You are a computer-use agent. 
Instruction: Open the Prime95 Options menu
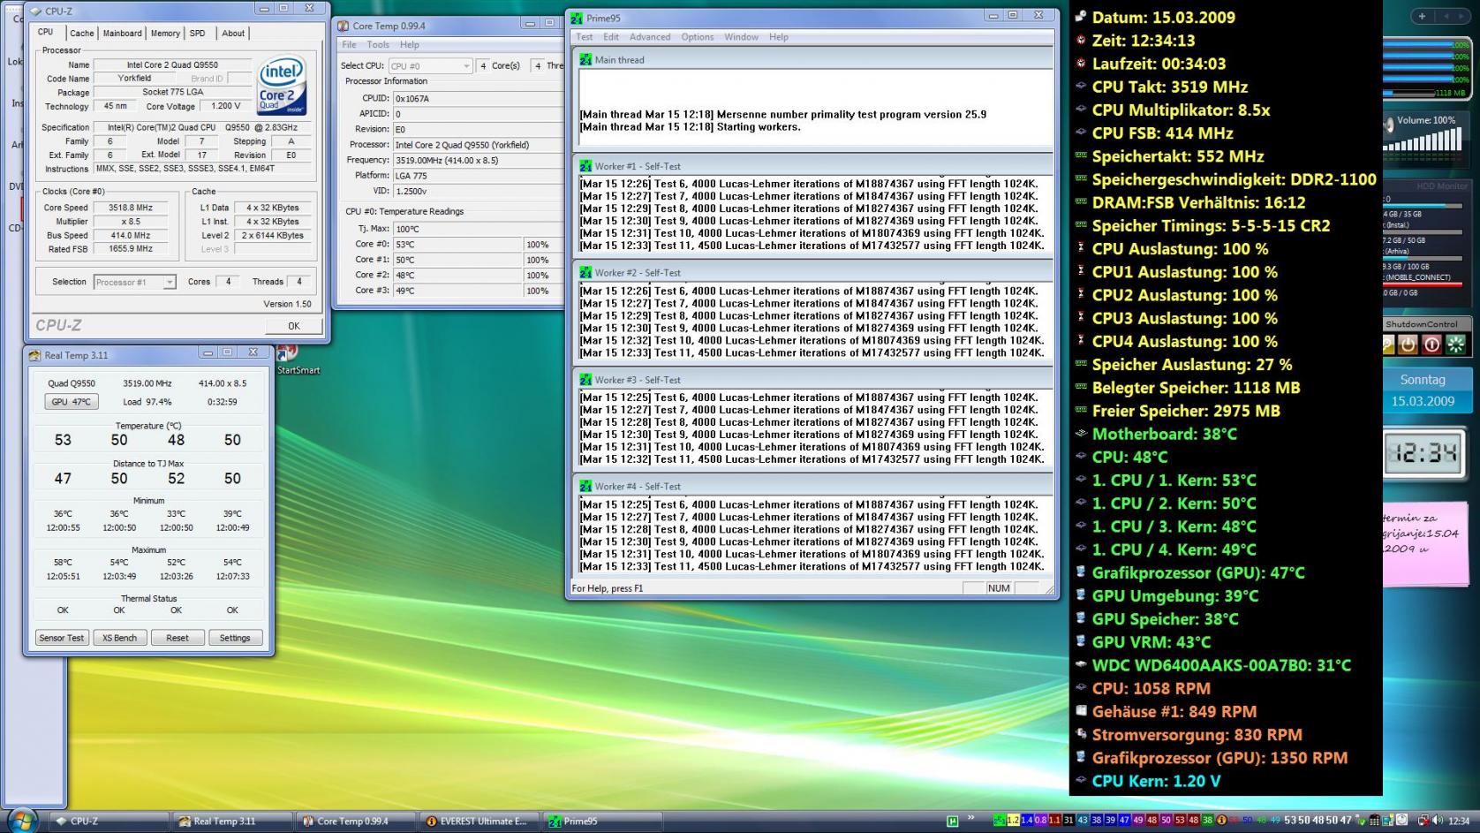(698, 37)
